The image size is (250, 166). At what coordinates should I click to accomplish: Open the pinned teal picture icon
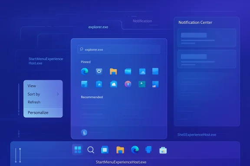click(x=142, y=84)
